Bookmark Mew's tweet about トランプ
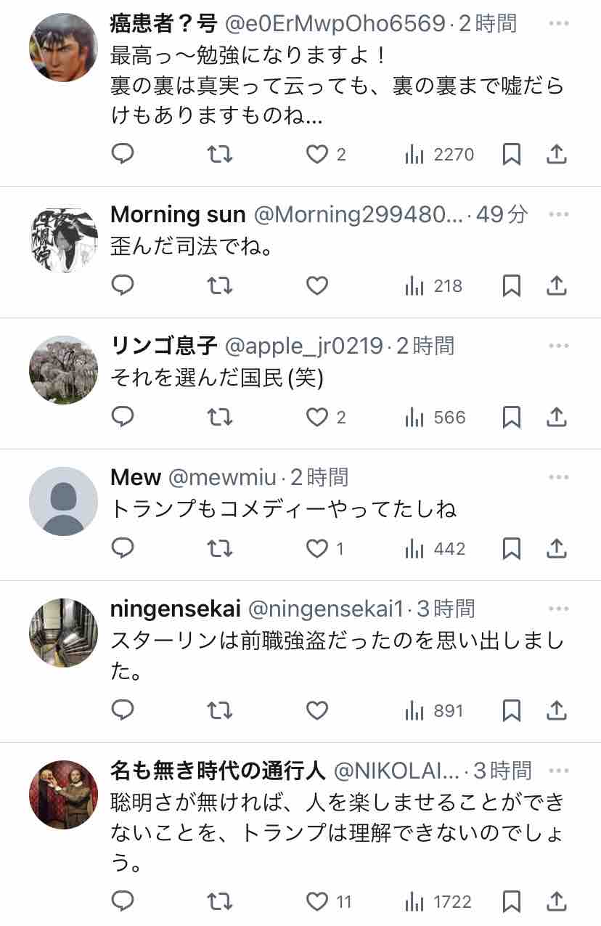 pos(512,549)
